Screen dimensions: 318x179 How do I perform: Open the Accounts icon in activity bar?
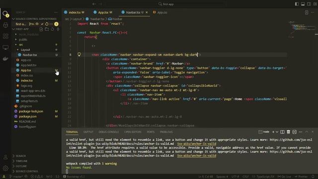pyautogui.click(x=5, y=157)
